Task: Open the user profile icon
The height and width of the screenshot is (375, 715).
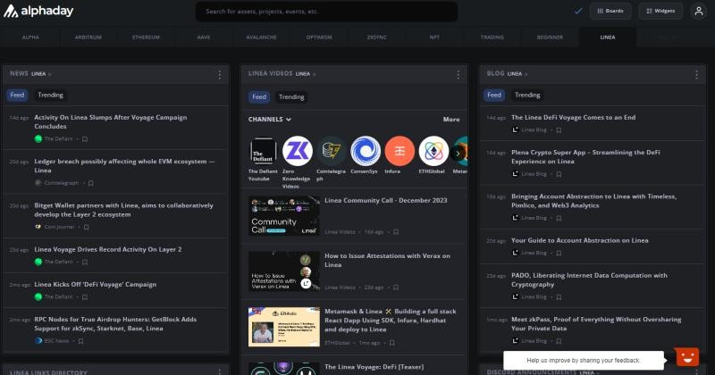Action: click(x=699, y=11)
